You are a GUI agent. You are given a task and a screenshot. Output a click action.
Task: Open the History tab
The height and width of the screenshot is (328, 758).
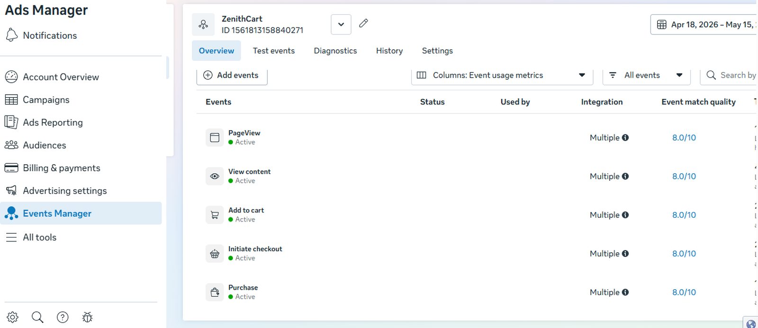[389, 51]
